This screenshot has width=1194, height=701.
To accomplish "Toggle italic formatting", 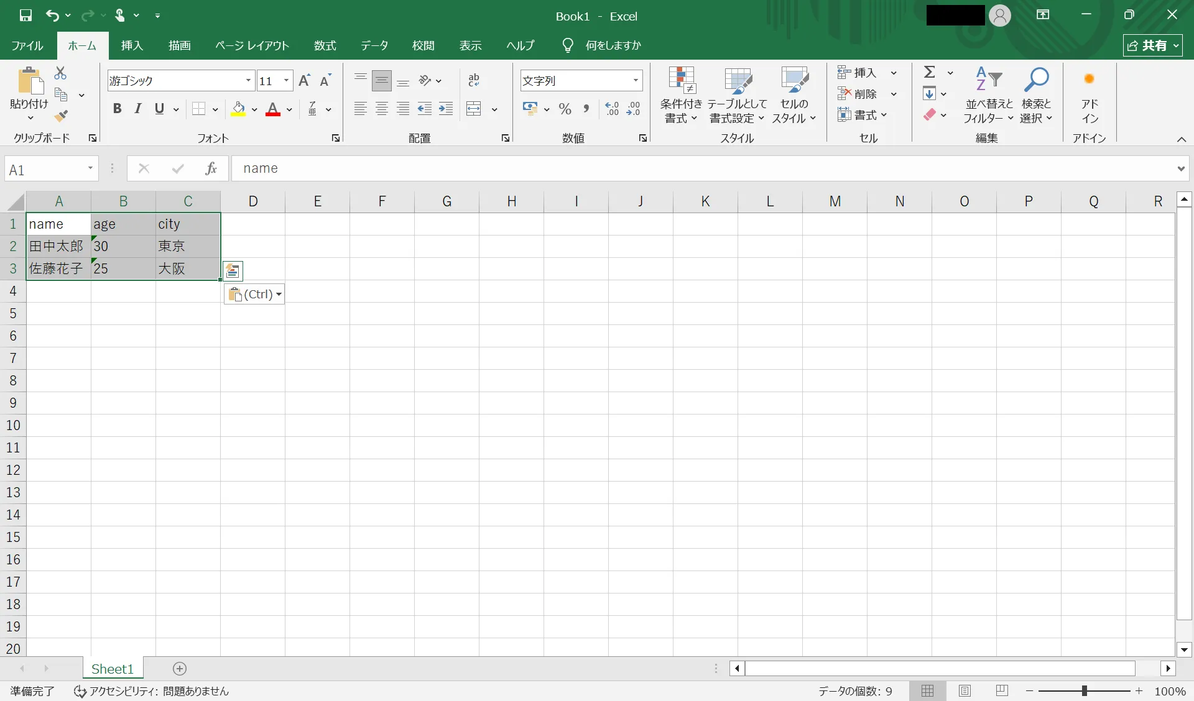I will pos(138,109).
